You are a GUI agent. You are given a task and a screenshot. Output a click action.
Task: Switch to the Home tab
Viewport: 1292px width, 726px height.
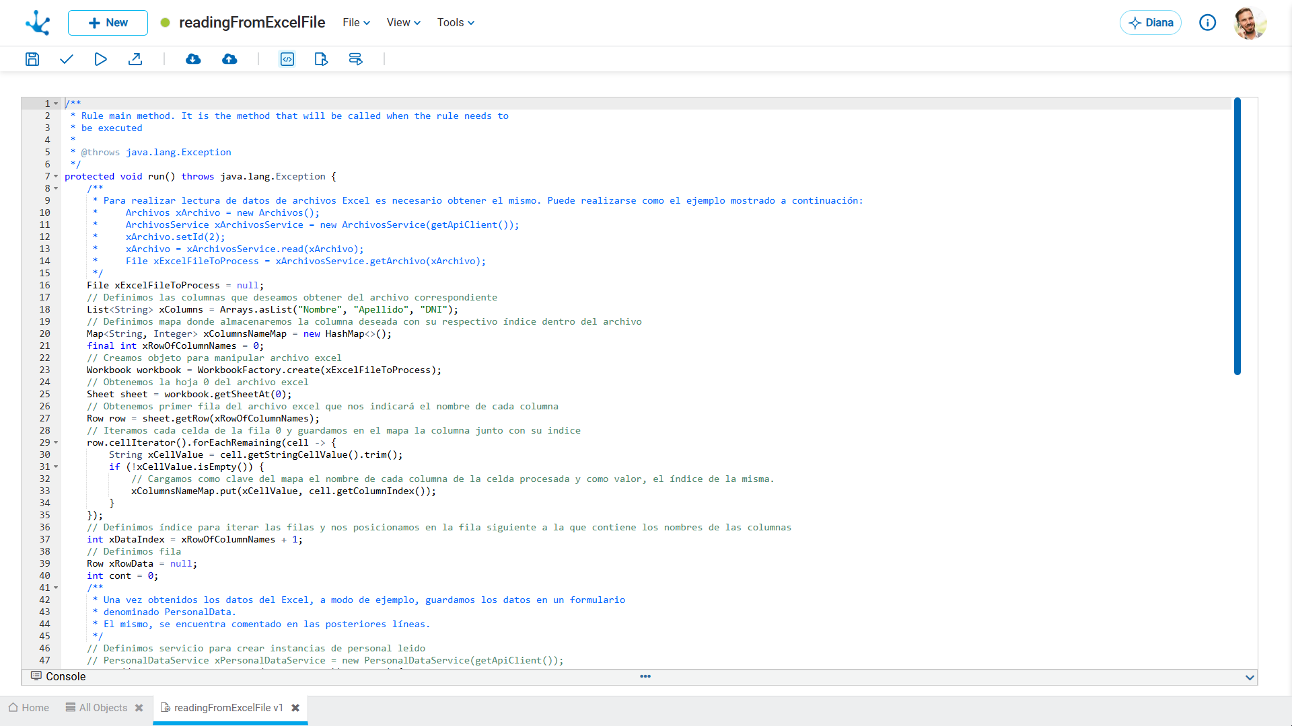pos(29,708)
